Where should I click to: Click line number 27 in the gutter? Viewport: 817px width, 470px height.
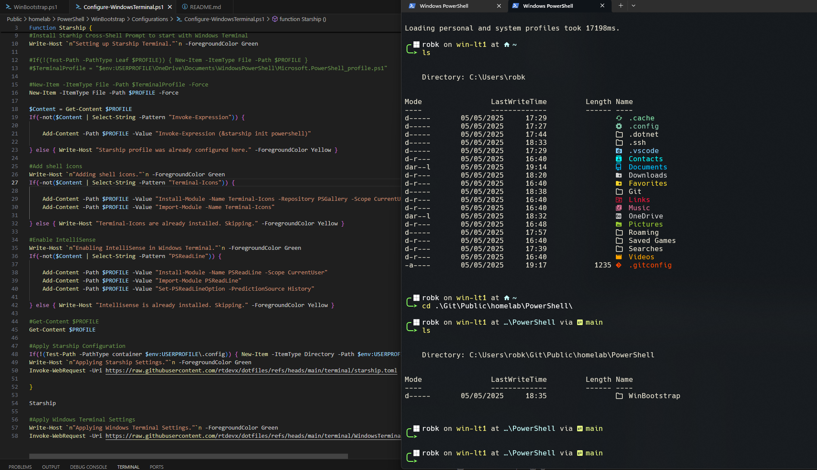[15, 183]
